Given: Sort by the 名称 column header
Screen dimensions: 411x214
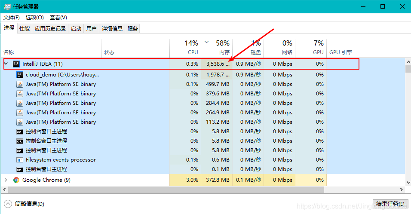Looking at the screenshot, I should [51, 48].
